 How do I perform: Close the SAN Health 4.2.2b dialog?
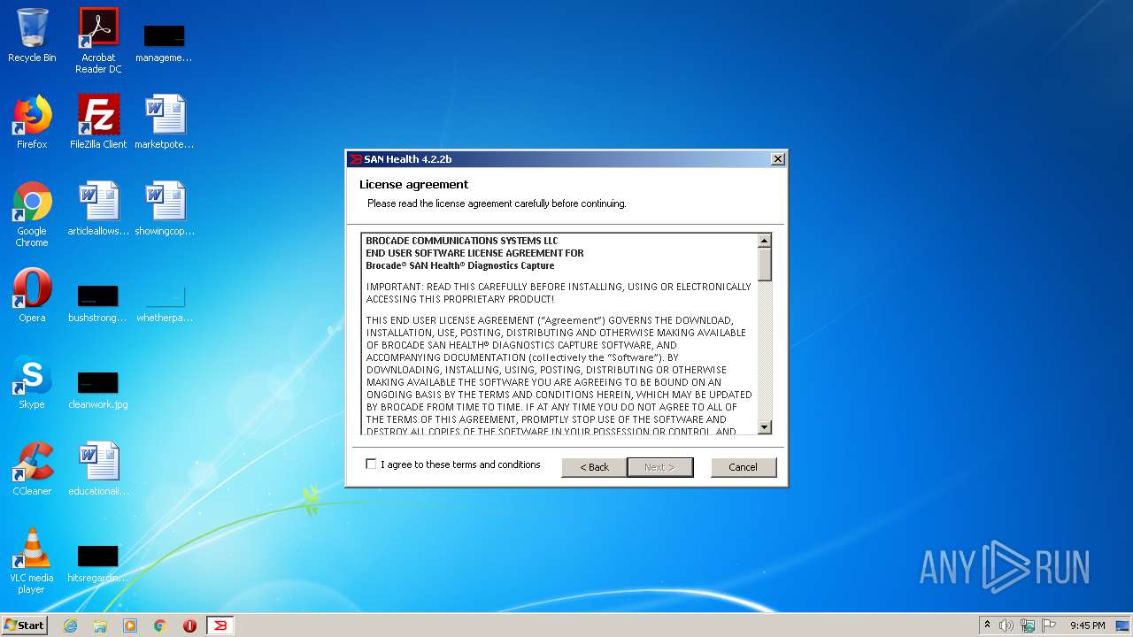click(x=777, y=159)
